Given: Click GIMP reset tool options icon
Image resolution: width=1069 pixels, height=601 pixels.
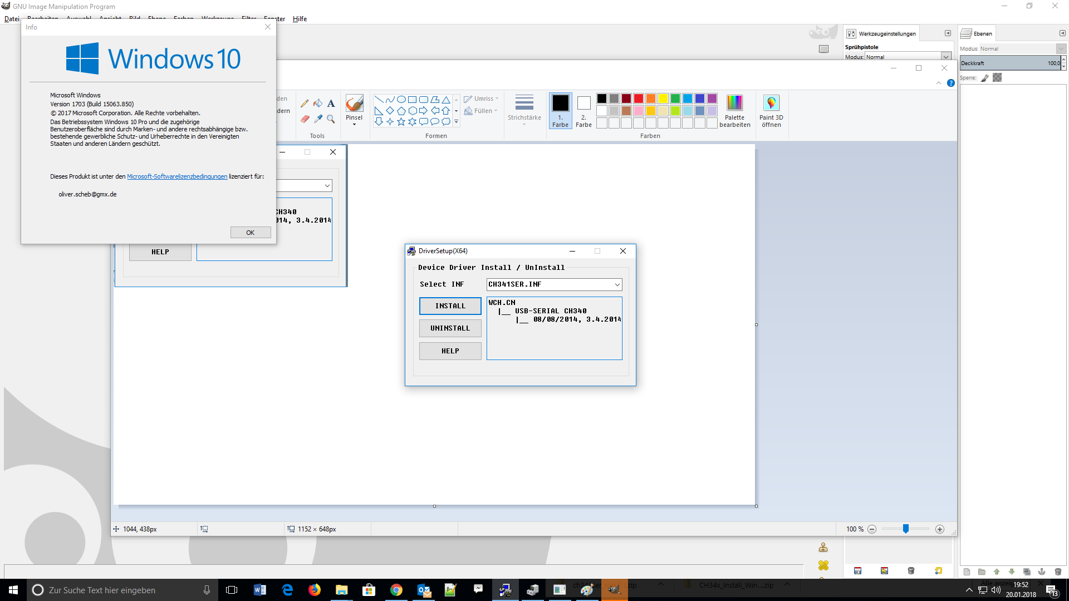Looking at the screenshot, I should [x=938, y=571].
